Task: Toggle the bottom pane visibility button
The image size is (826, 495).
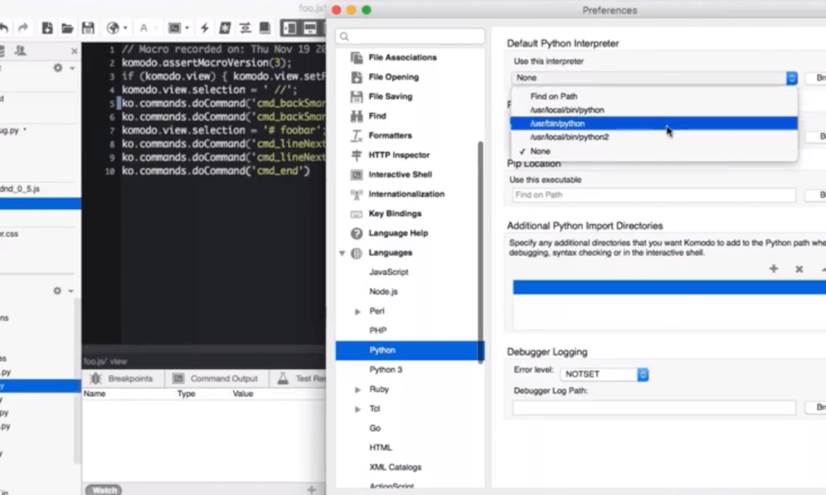Action: [310, 28]
